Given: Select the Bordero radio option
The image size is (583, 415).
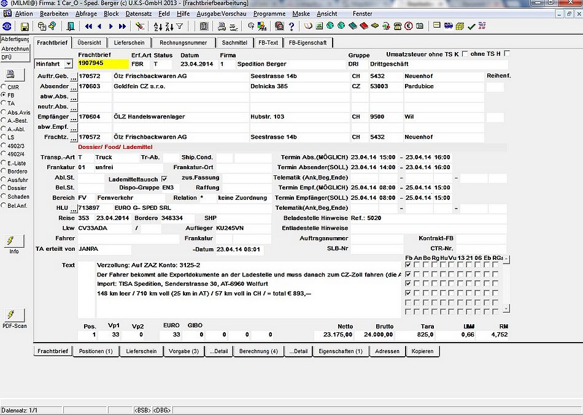Looking at the screenshot, I should click(x=4, y=171).
